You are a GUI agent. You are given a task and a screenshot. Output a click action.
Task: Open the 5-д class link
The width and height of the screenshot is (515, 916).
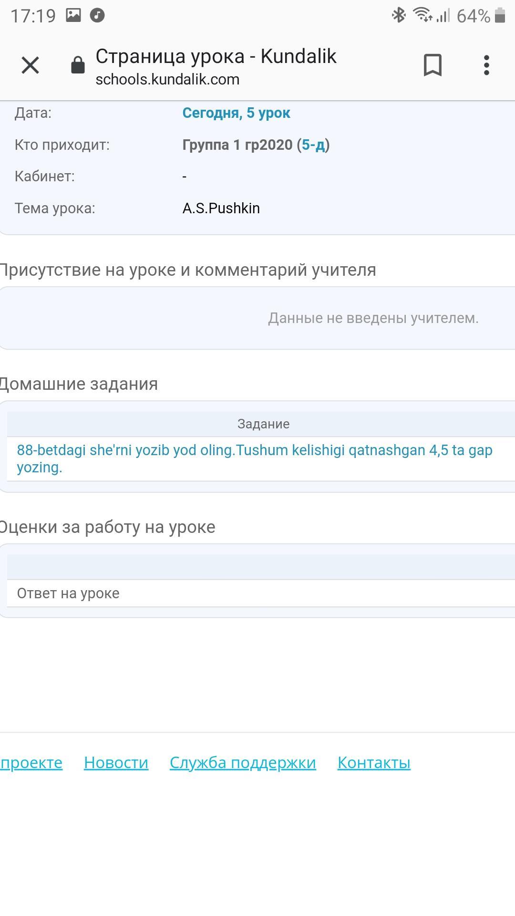(313, 145)
